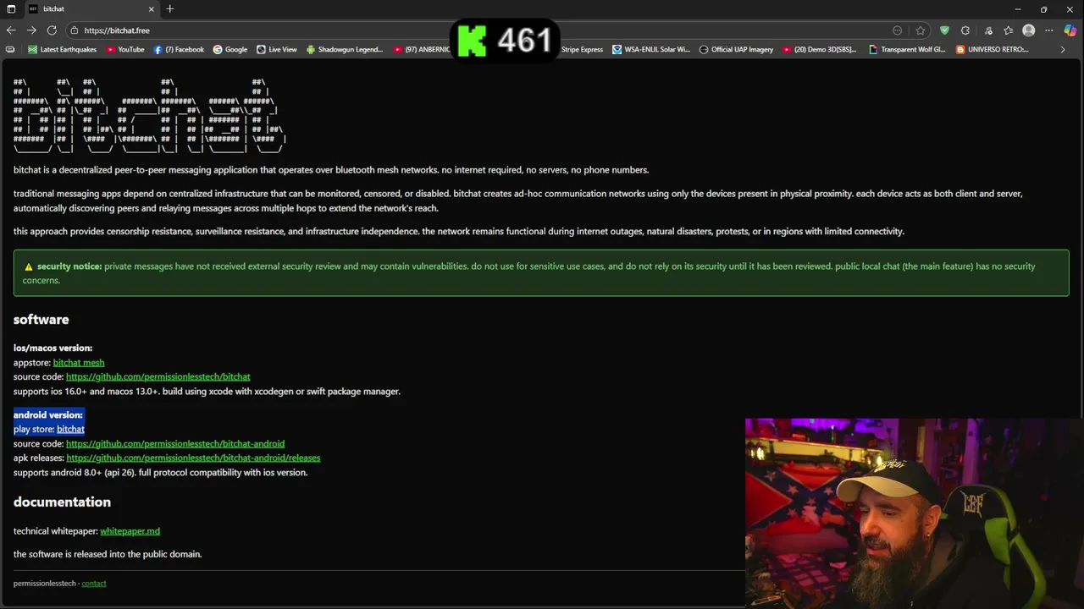The image size is (1084, 609).
Task: Click 'permissionlesstech' footer text
Action: (x=44, y=583)
